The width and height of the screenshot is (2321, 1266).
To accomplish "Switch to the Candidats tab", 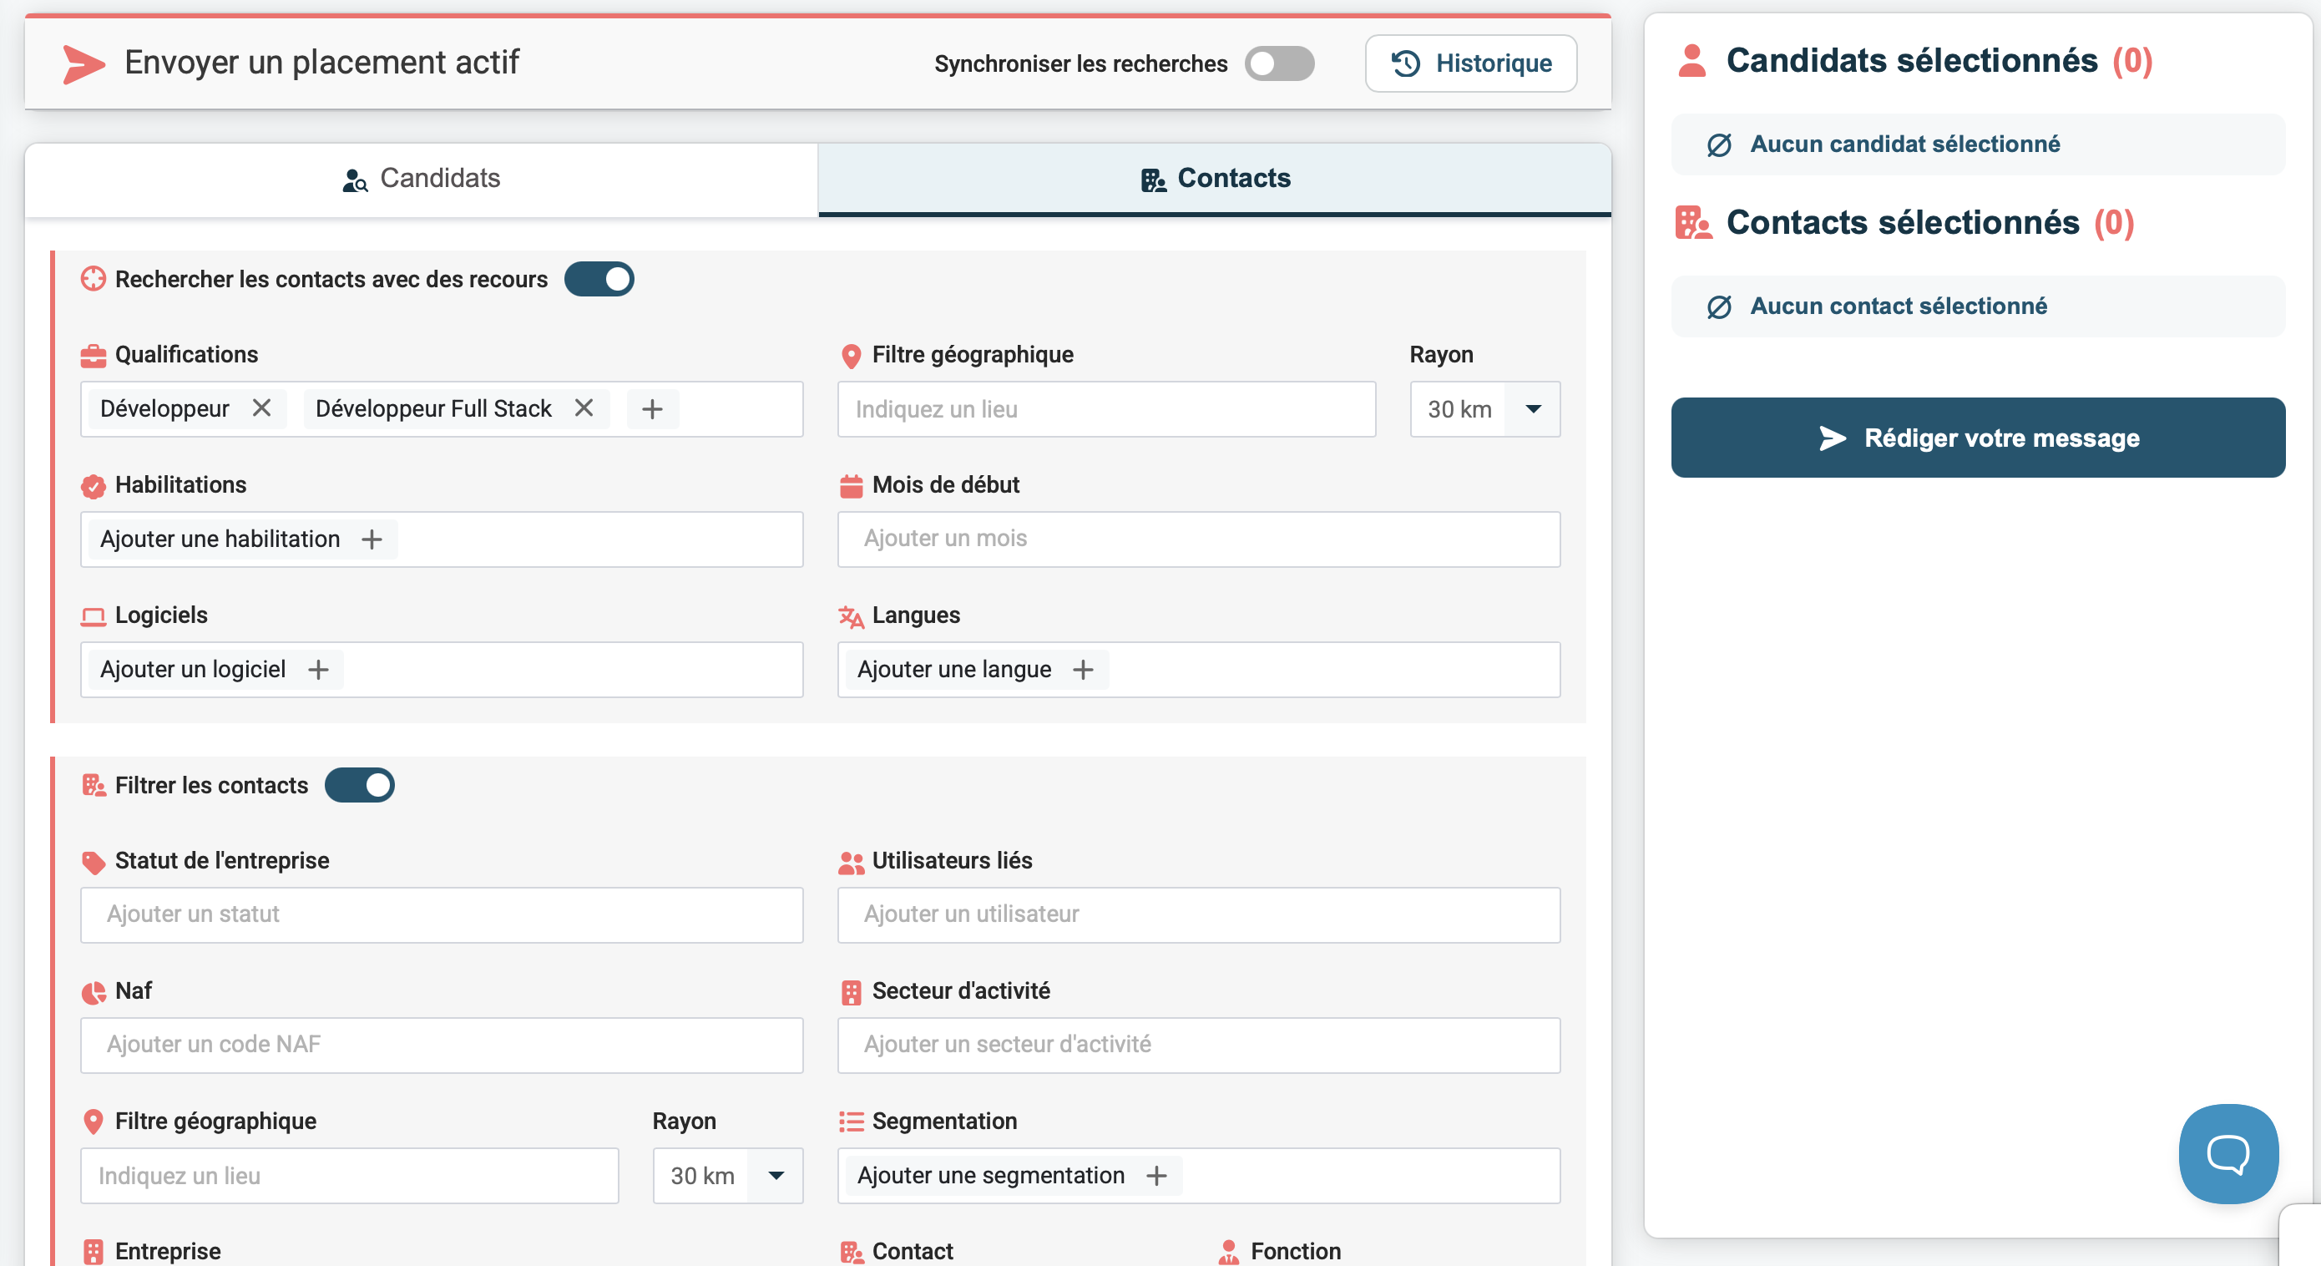I will pos(421,179).
